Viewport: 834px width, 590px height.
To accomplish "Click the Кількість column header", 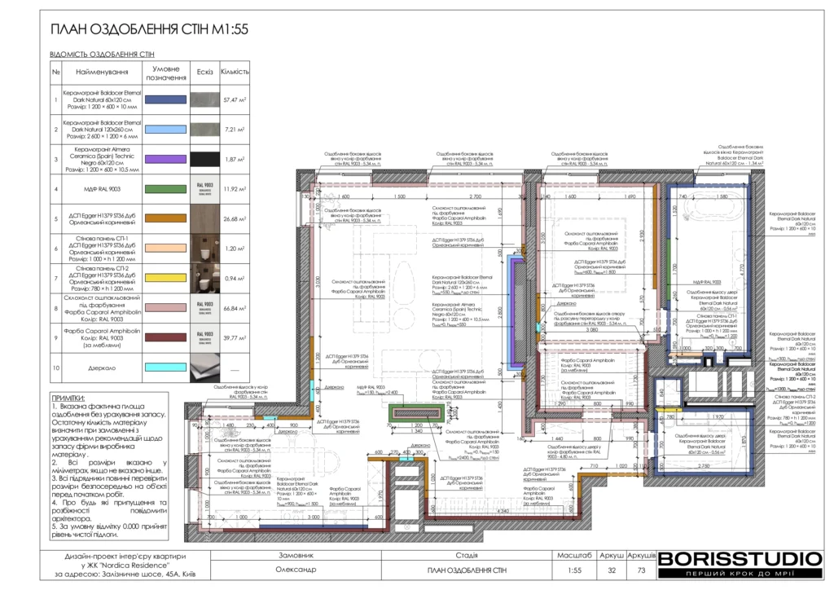I will coord(235,72).
